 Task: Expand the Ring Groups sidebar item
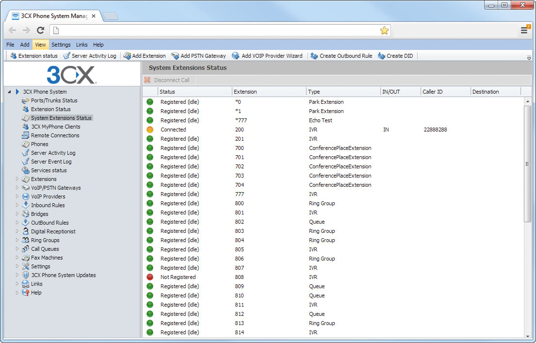click(17, 240)
